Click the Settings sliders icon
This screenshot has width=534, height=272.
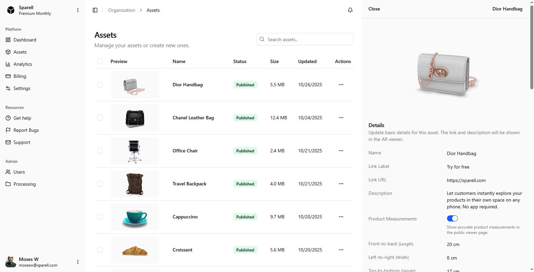coord(8,88)
